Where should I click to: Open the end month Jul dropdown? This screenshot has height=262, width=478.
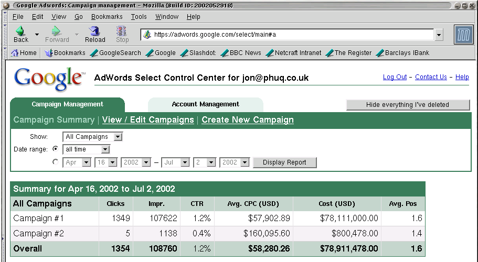click(x=175, y=162)
